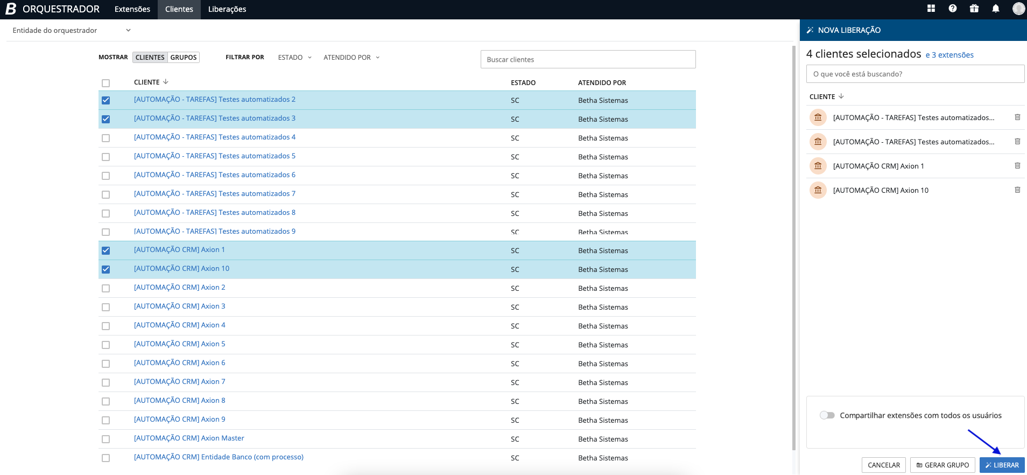Open the ESTADO filter dropdown
This screenshot has height=475, width=1027.
[x=294, y=57]
